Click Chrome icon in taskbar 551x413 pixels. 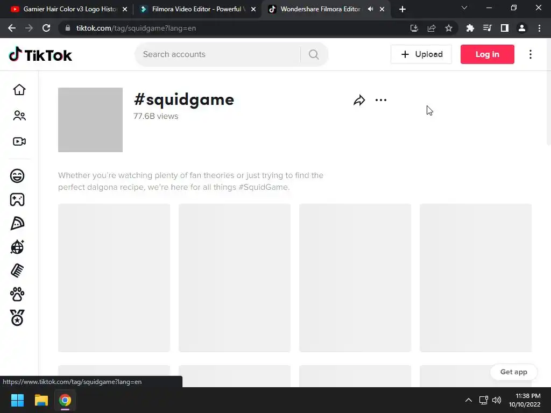65,400
